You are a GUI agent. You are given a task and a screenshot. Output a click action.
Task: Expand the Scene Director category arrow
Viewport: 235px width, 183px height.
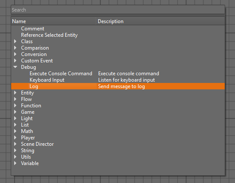[15, 144]
